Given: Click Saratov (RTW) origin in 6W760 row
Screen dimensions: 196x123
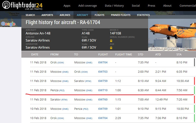Looking at the screenshot, I should pyautogui.click(x=59, y=100).
